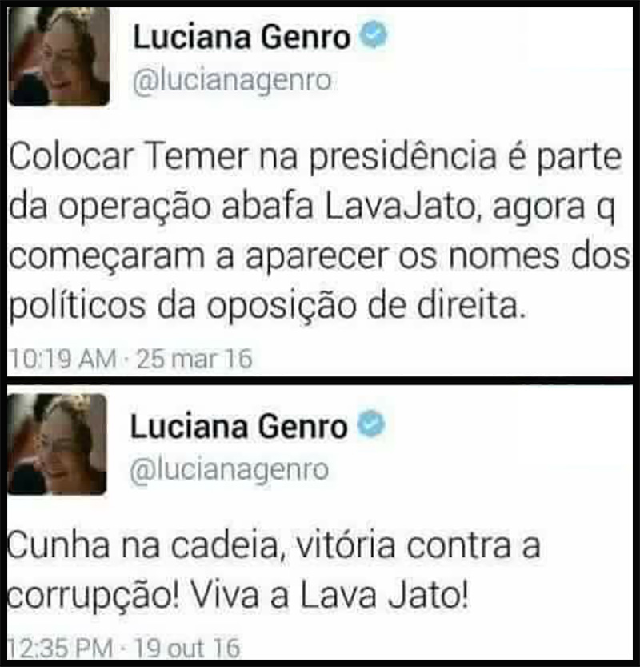Open the @lucianagenro handle in the top tweet
The width and height of the screenshot is (640, 667).
click(x=232, y=81)
